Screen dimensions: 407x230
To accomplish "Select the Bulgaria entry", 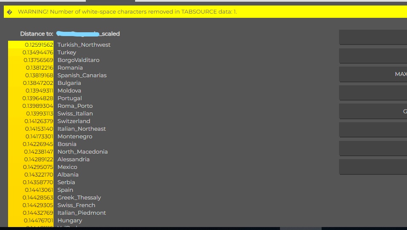I will tap(69, 83).
